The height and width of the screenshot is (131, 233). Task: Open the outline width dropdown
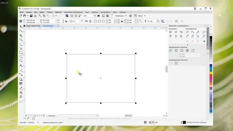(x=158, y=21)
